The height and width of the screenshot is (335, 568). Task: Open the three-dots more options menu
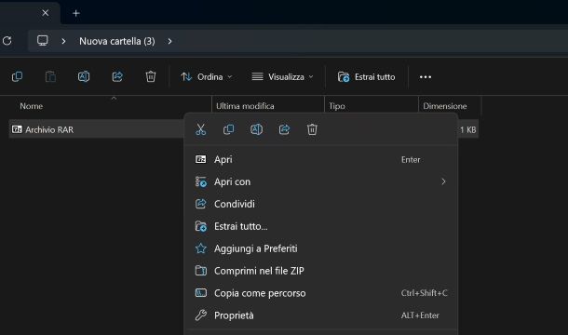point(426,77)
